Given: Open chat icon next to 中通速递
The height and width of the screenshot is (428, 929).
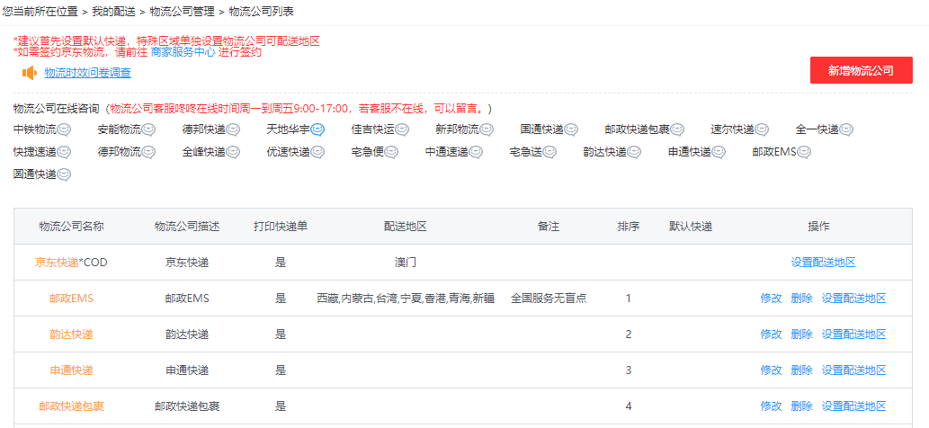Looking at the screenshot, I should (476, 152).
